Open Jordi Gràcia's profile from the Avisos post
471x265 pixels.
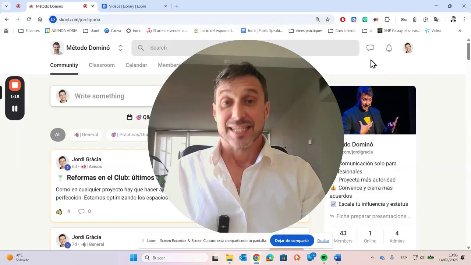86,159
